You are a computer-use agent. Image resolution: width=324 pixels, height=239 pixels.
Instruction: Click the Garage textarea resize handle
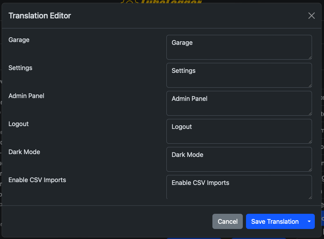(309, 57)
